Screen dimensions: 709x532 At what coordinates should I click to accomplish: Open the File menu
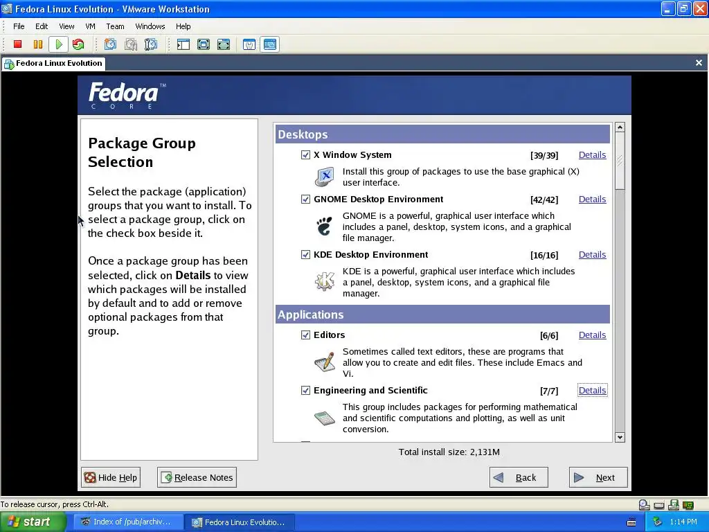click(19, 26)
